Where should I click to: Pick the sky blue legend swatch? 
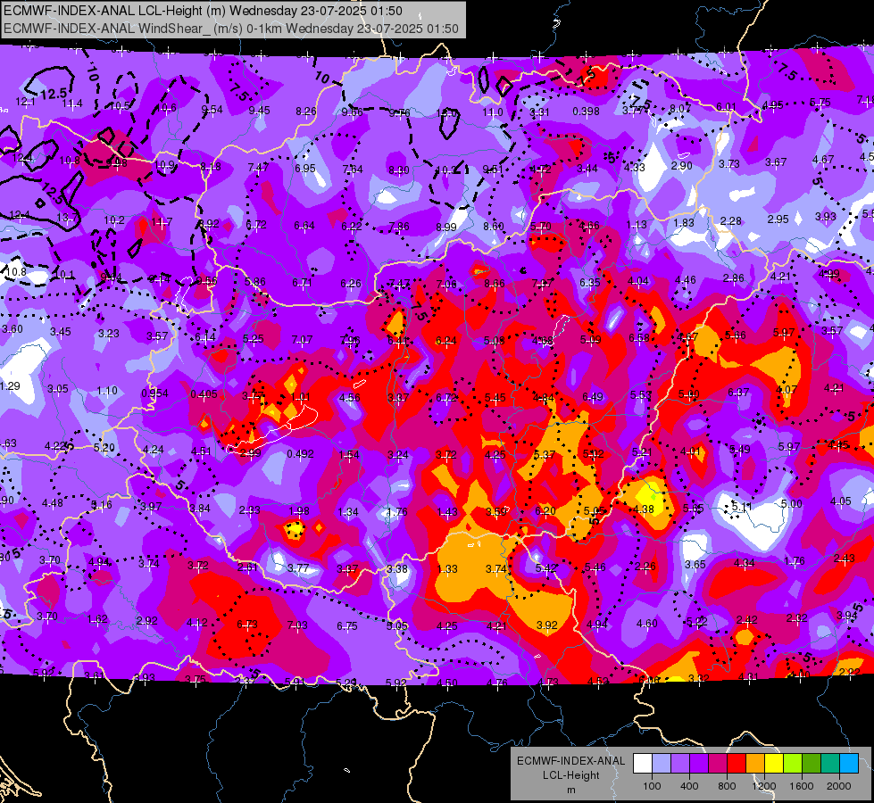(849, 764)
